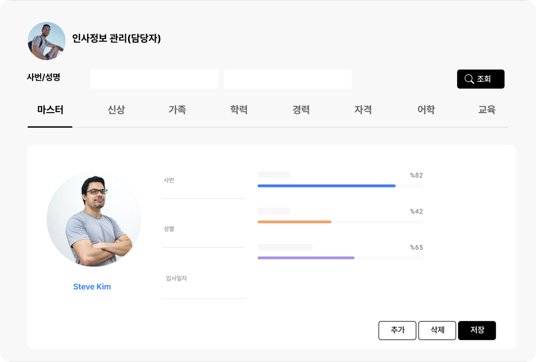Click the magnifier icon inside the 조회 button
This screenshot has width=536, height=362.
[469, 78]
